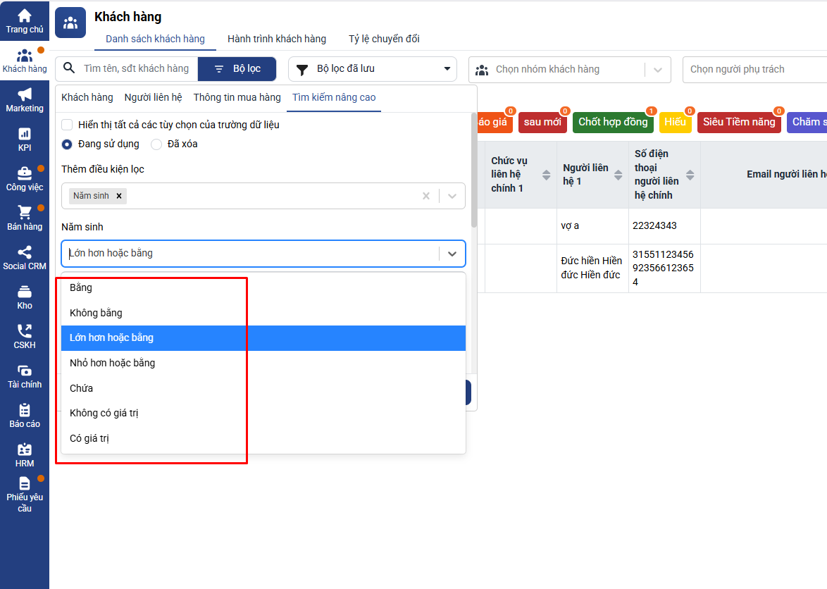
Task: Choose Nhỏ hơn hoặc bằng option
Action: (112, 363)
